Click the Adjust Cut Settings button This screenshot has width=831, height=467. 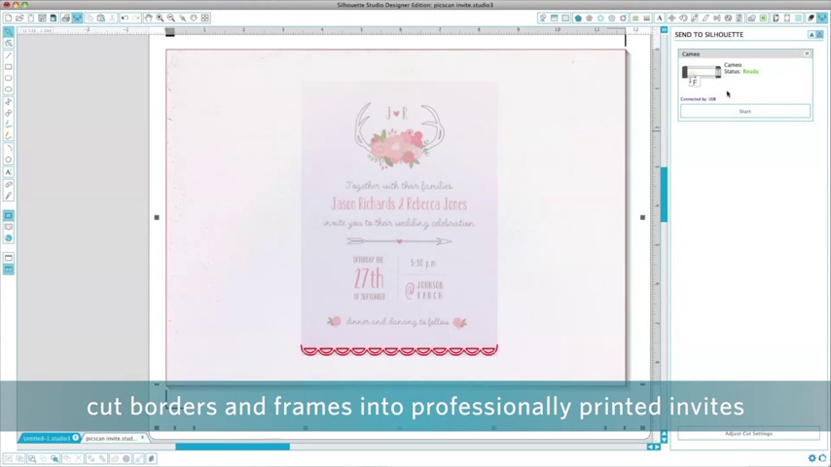(748, 434)
